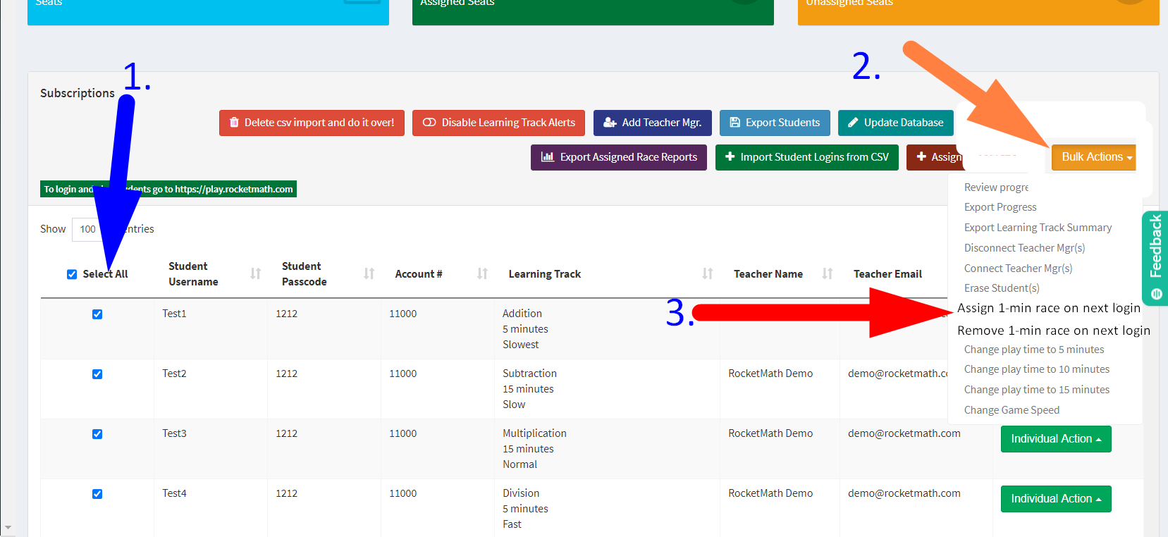Click the Show entries count field

coord(88,229)
